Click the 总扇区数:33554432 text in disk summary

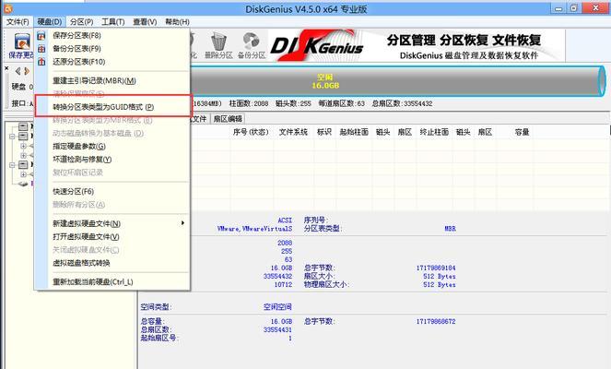[402, 103]
